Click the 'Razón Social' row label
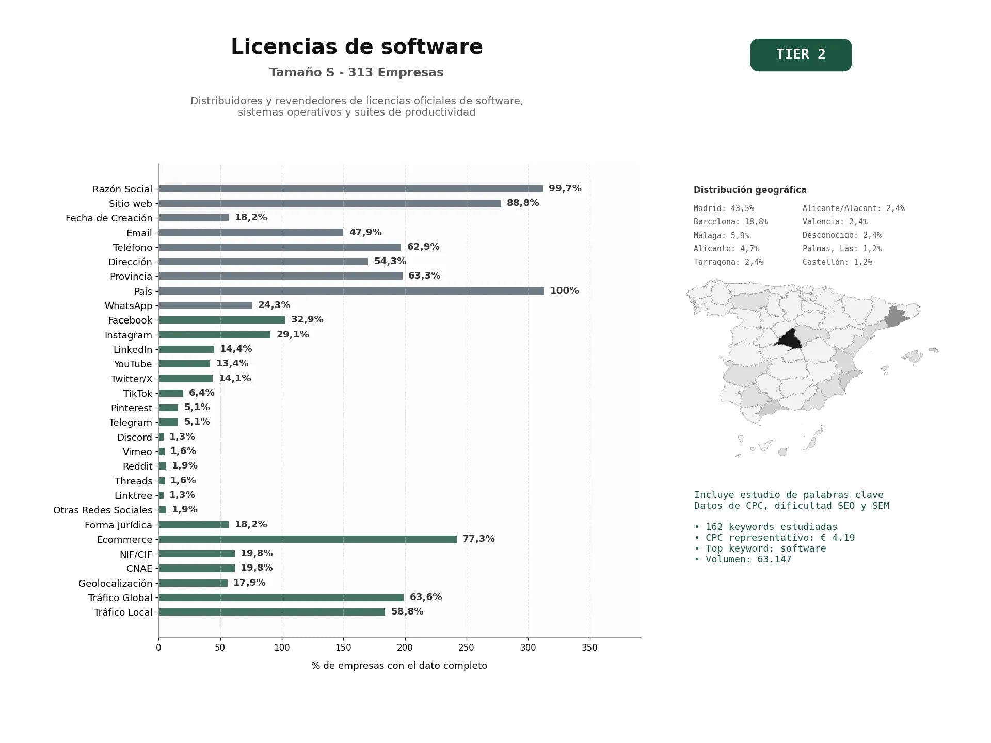 click(122, 189)
